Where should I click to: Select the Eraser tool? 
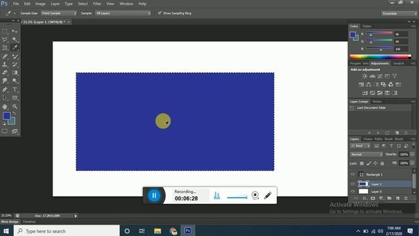click(x=5, y=73)
